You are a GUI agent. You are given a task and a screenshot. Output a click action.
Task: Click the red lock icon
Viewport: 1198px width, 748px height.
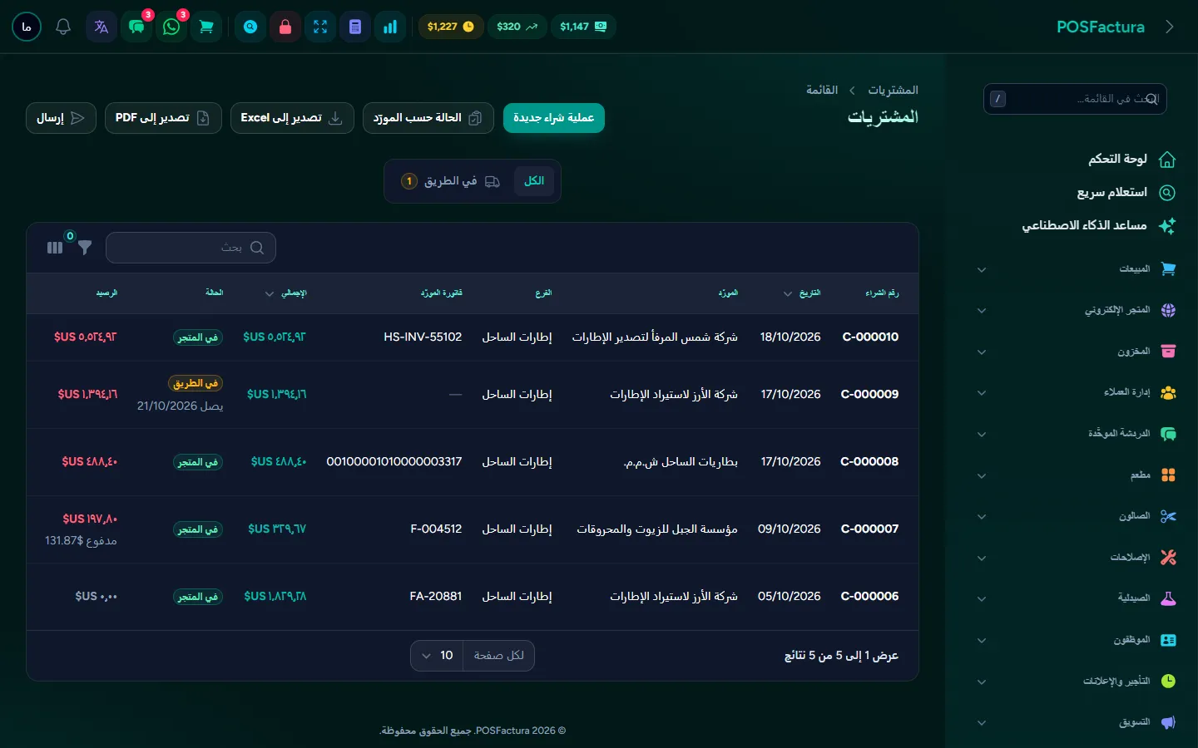(x=285, y=27)
